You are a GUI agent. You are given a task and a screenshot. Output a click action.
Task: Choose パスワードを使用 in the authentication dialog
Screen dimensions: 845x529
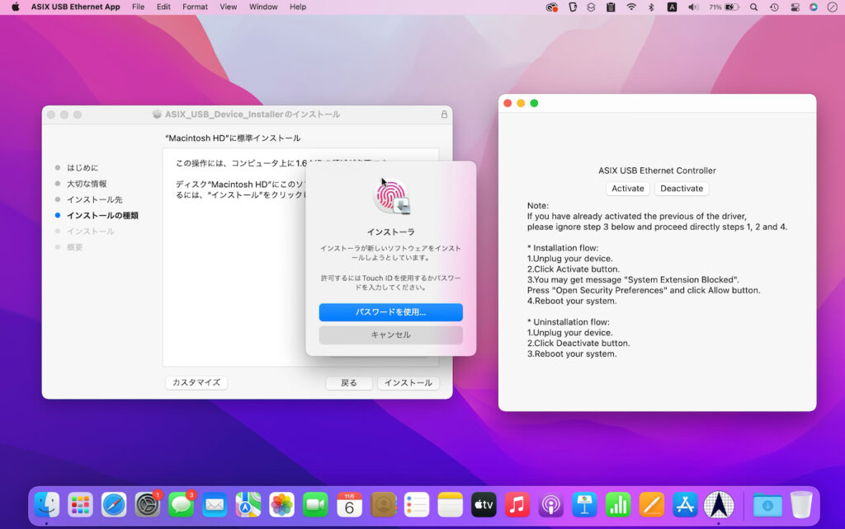click(390, 312)
